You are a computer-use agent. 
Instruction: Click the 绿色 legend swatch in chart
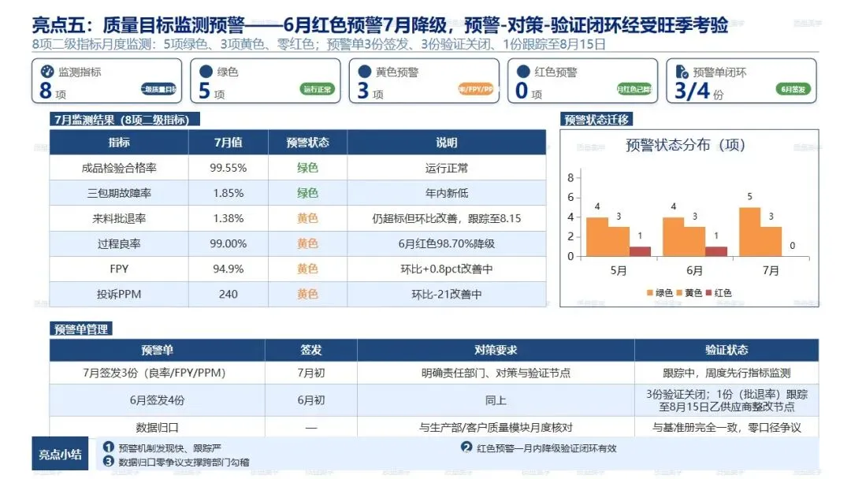[649, 293]
